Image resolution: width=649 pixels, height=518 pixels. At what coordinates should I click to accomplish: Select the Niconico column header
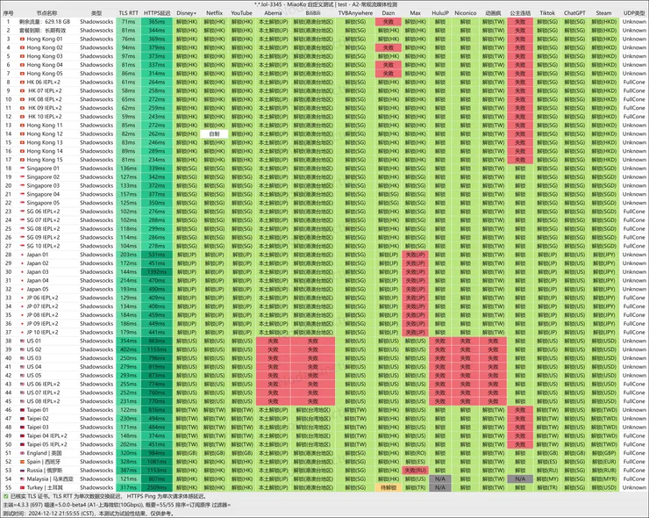pos(465,13)
